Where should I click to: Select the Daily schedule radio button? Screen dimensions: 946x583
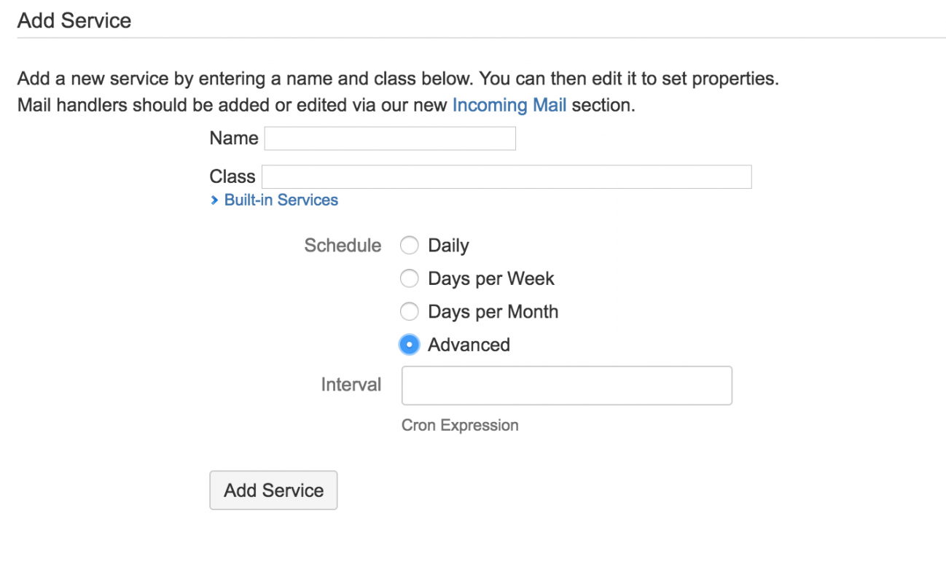410,246
